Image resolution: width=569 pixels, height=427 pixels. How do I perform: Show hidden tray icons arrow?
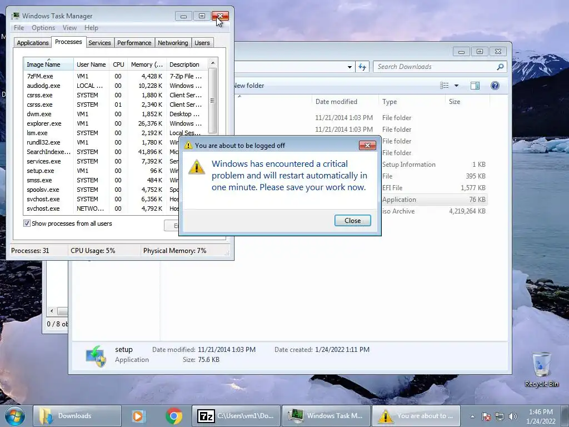tap(472, 416)
